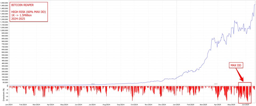Click the Aug-2024 date label

106,104
